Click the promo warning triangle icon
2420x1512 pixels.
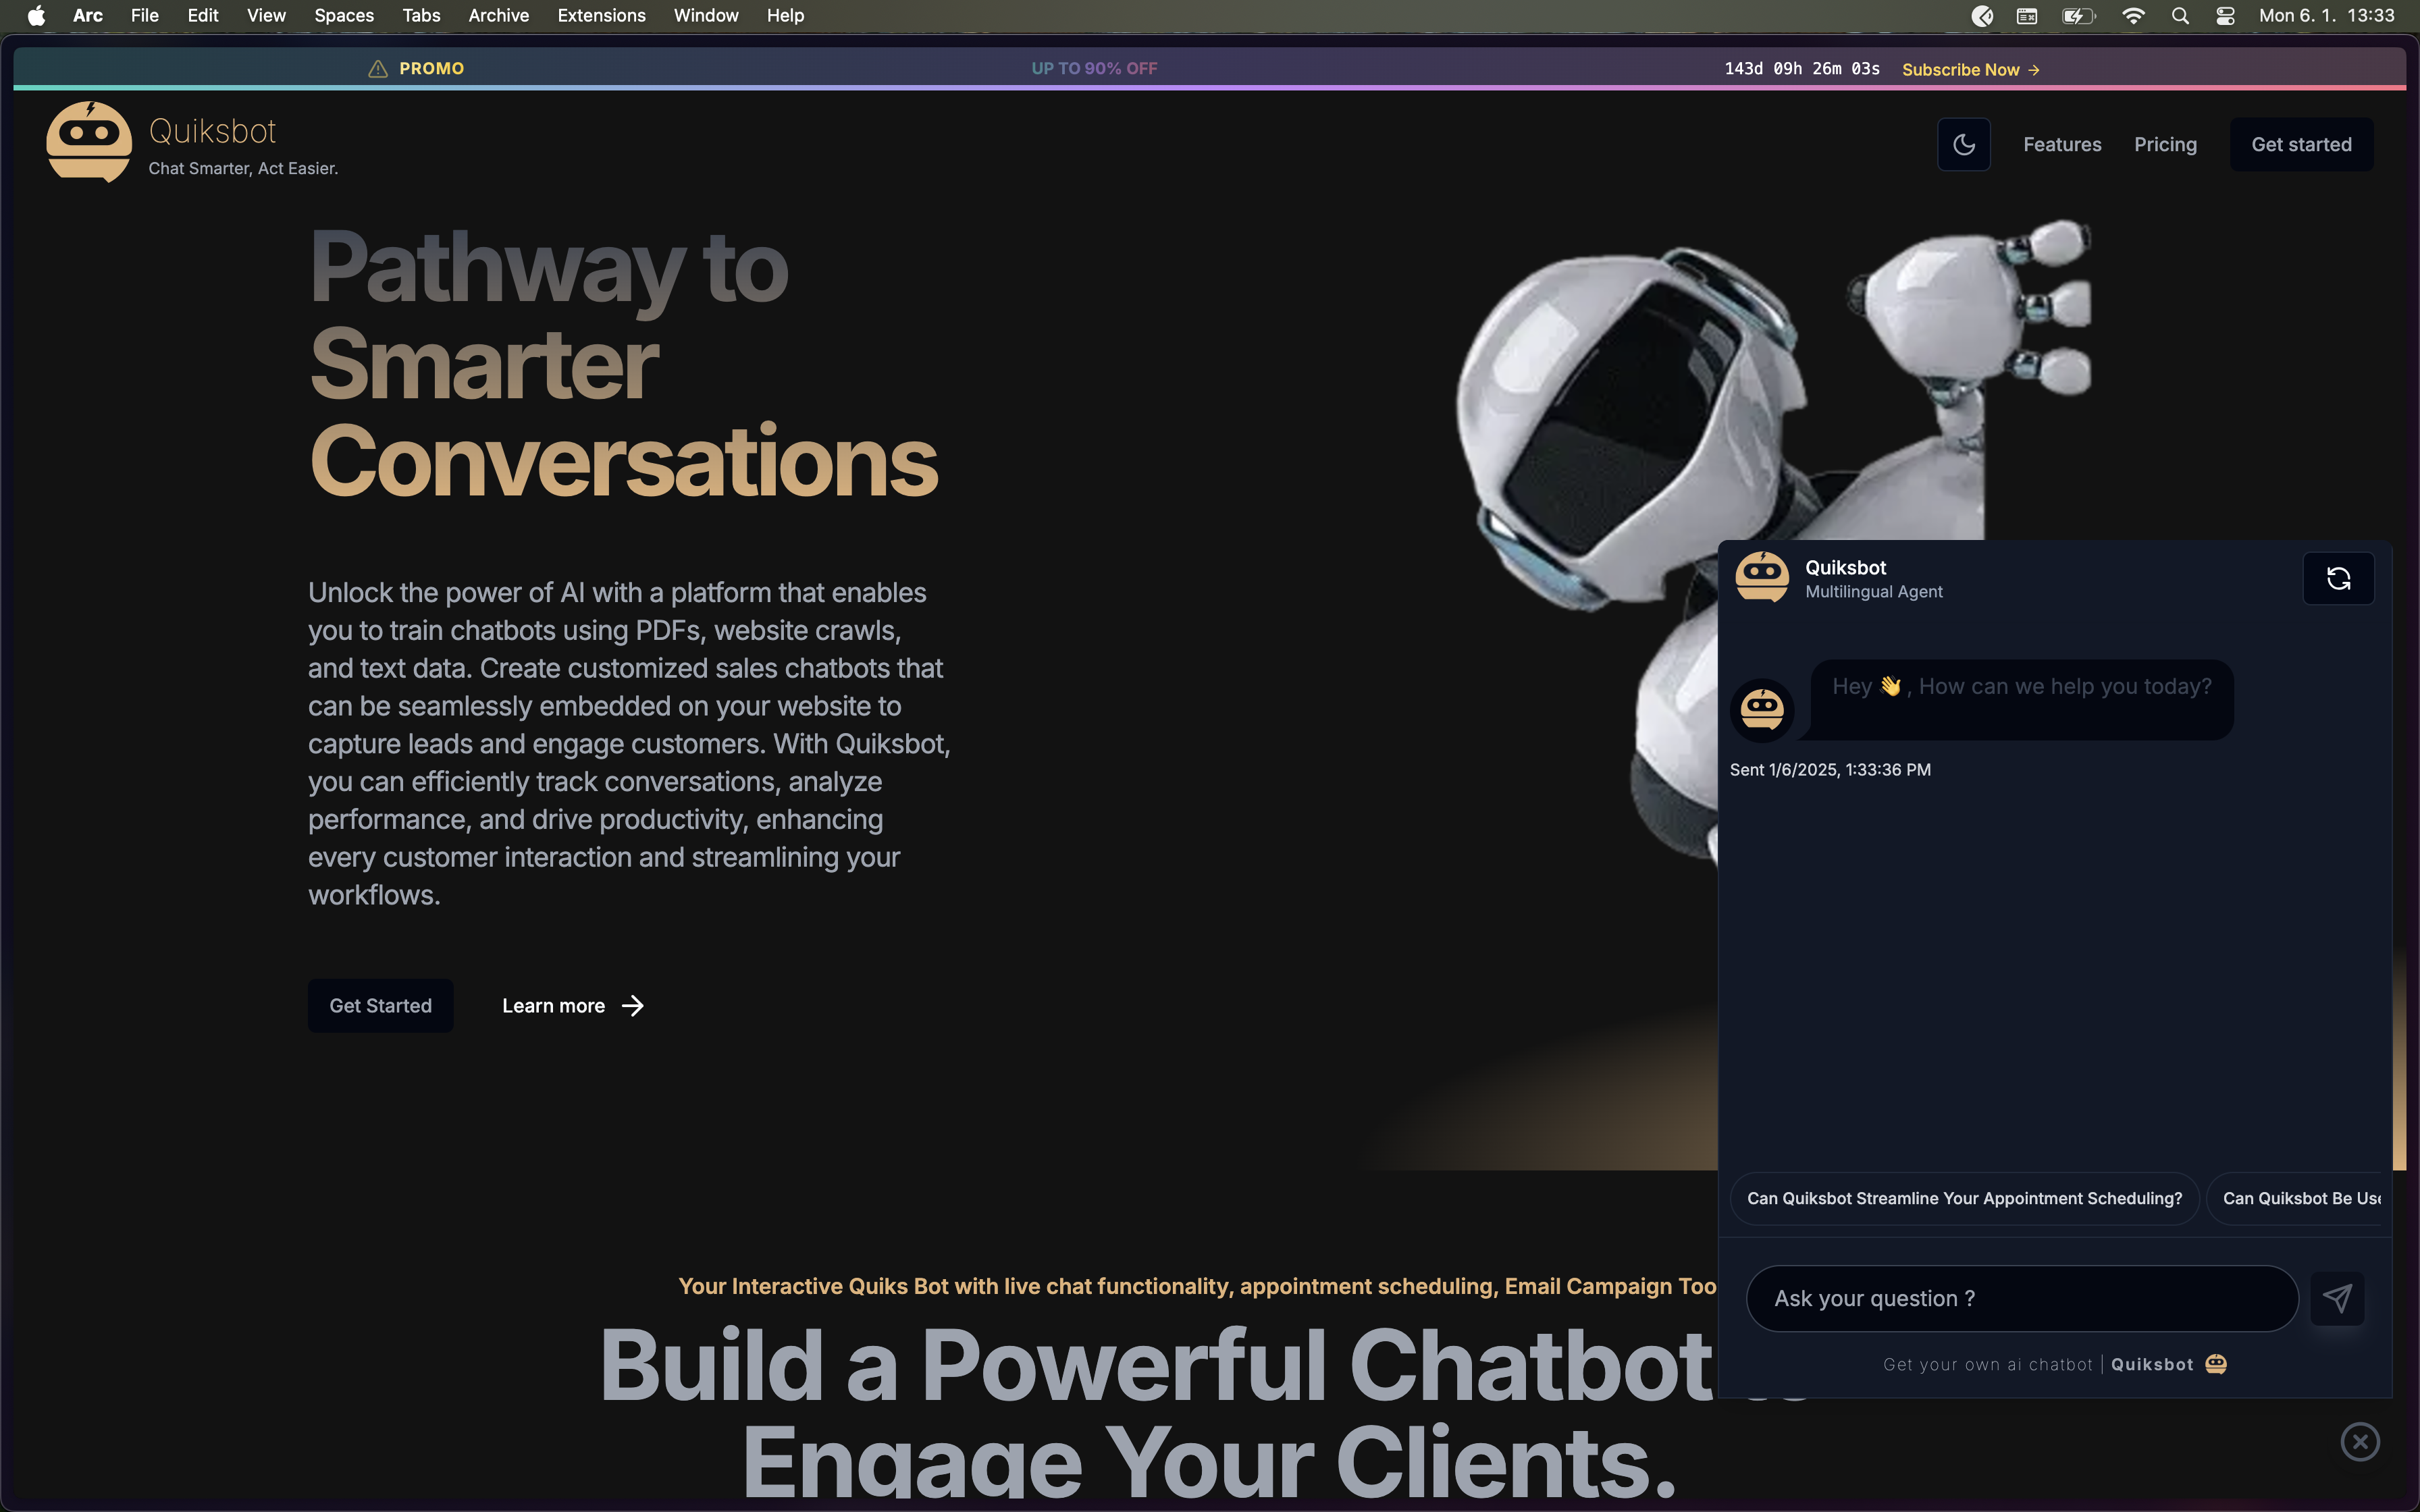point(378,69)
